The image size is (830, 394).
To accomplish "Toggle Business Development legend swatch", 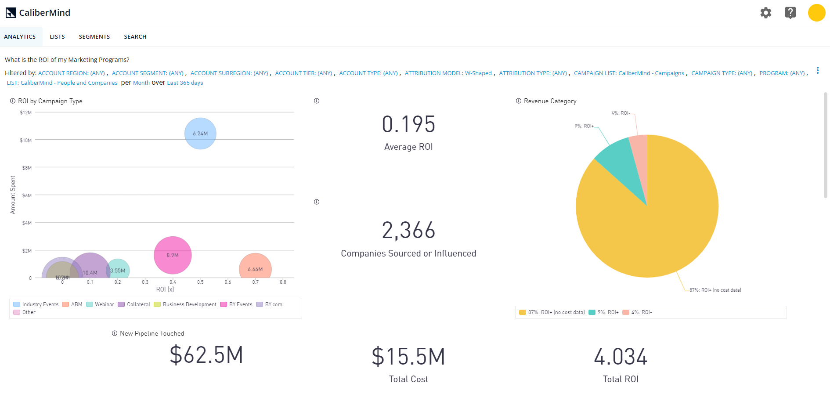I will pyautogui.click(x=157, y=304).
